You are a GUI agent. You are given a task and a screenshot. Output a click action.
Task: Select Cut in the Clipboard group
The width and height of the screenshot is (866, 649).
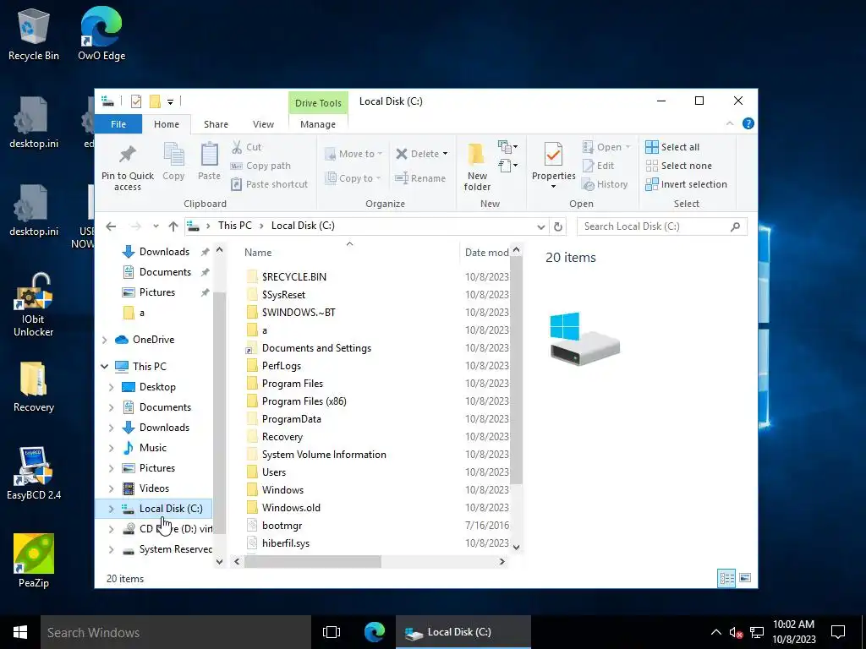click(x=246, y=147)
